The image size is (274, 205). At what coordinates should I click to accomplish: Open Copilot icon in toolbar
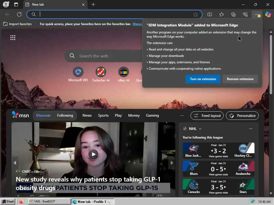tap(268, 14)
